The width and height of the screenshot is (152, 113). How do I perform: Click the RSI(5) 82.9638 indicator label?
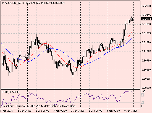tap(11, 92)
